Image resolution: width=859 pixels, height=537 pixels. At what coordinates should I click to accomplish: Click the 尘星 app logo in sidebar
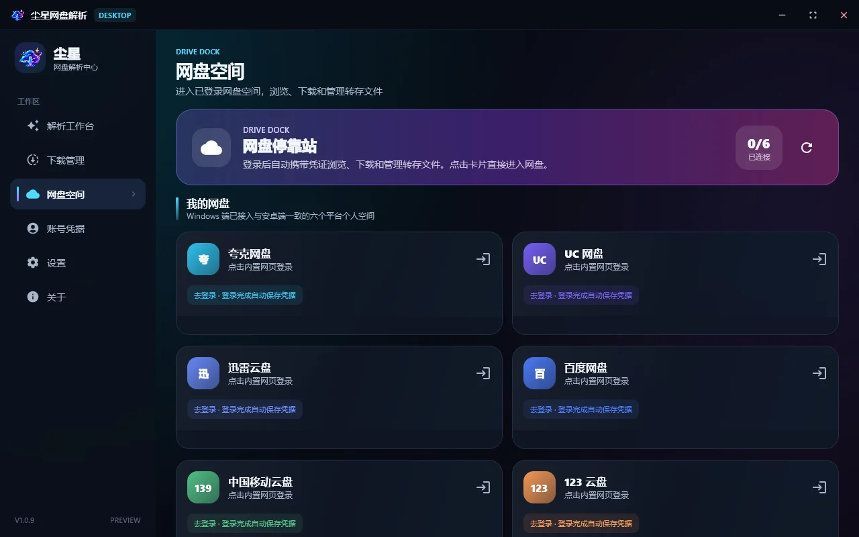(30, 58)
